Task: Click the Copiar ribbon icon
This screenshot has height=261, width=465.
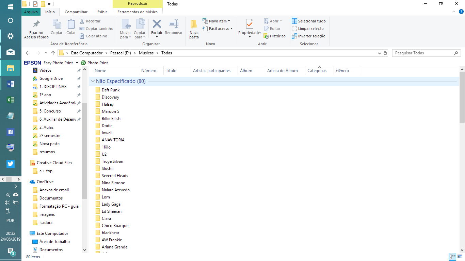Action: tap(57, 24)
